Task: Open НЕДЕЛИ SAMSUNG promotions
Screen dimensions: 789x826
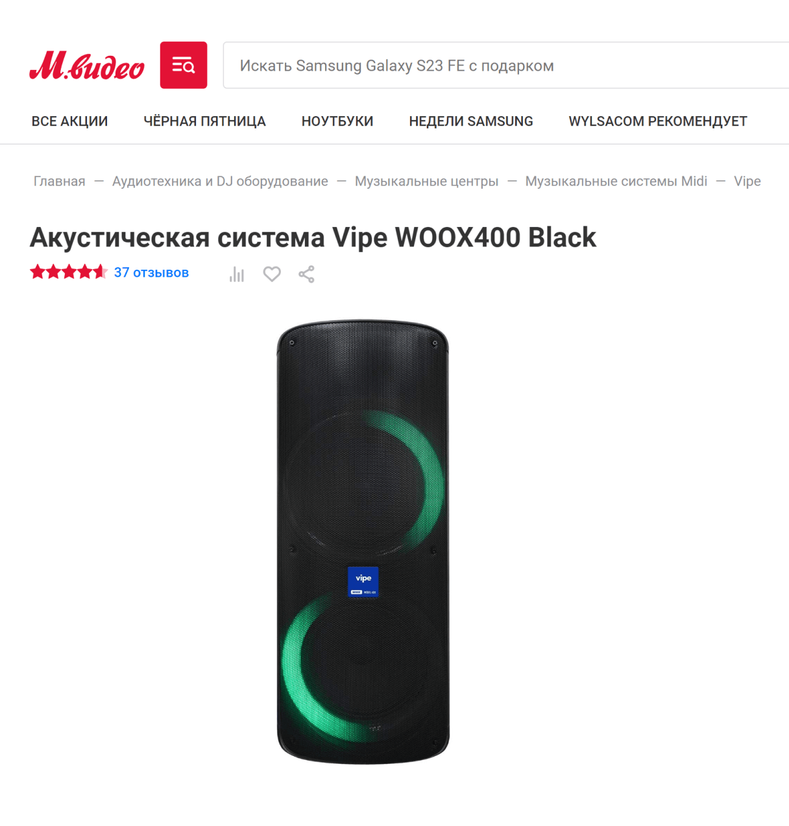Action: (x=471, y=121)
